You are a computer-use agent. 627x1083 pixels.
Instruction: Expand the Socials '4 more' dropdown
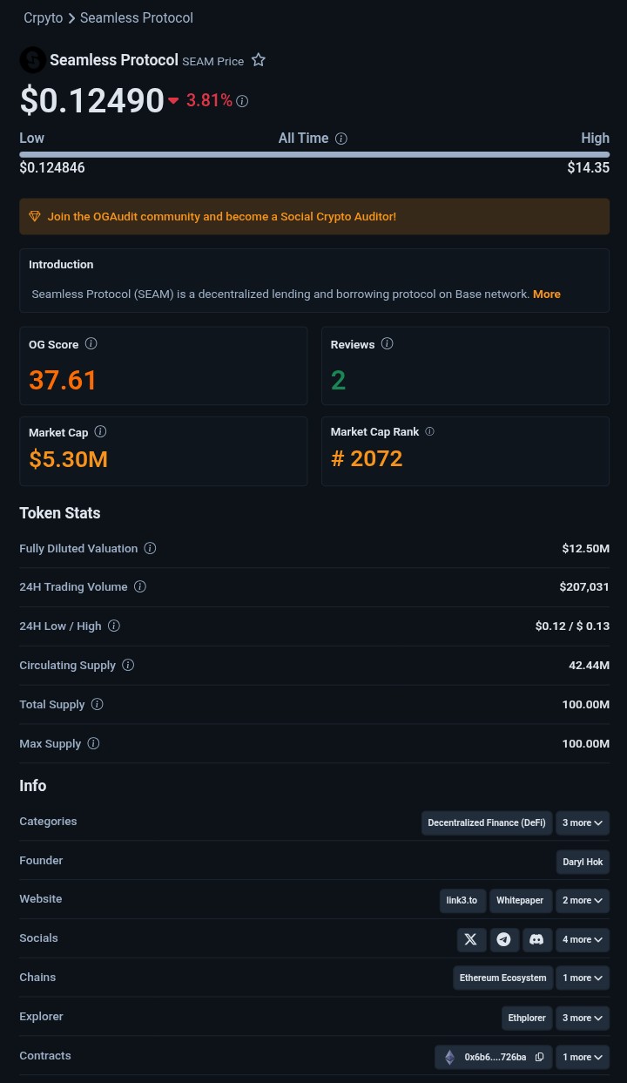[583, 939]
